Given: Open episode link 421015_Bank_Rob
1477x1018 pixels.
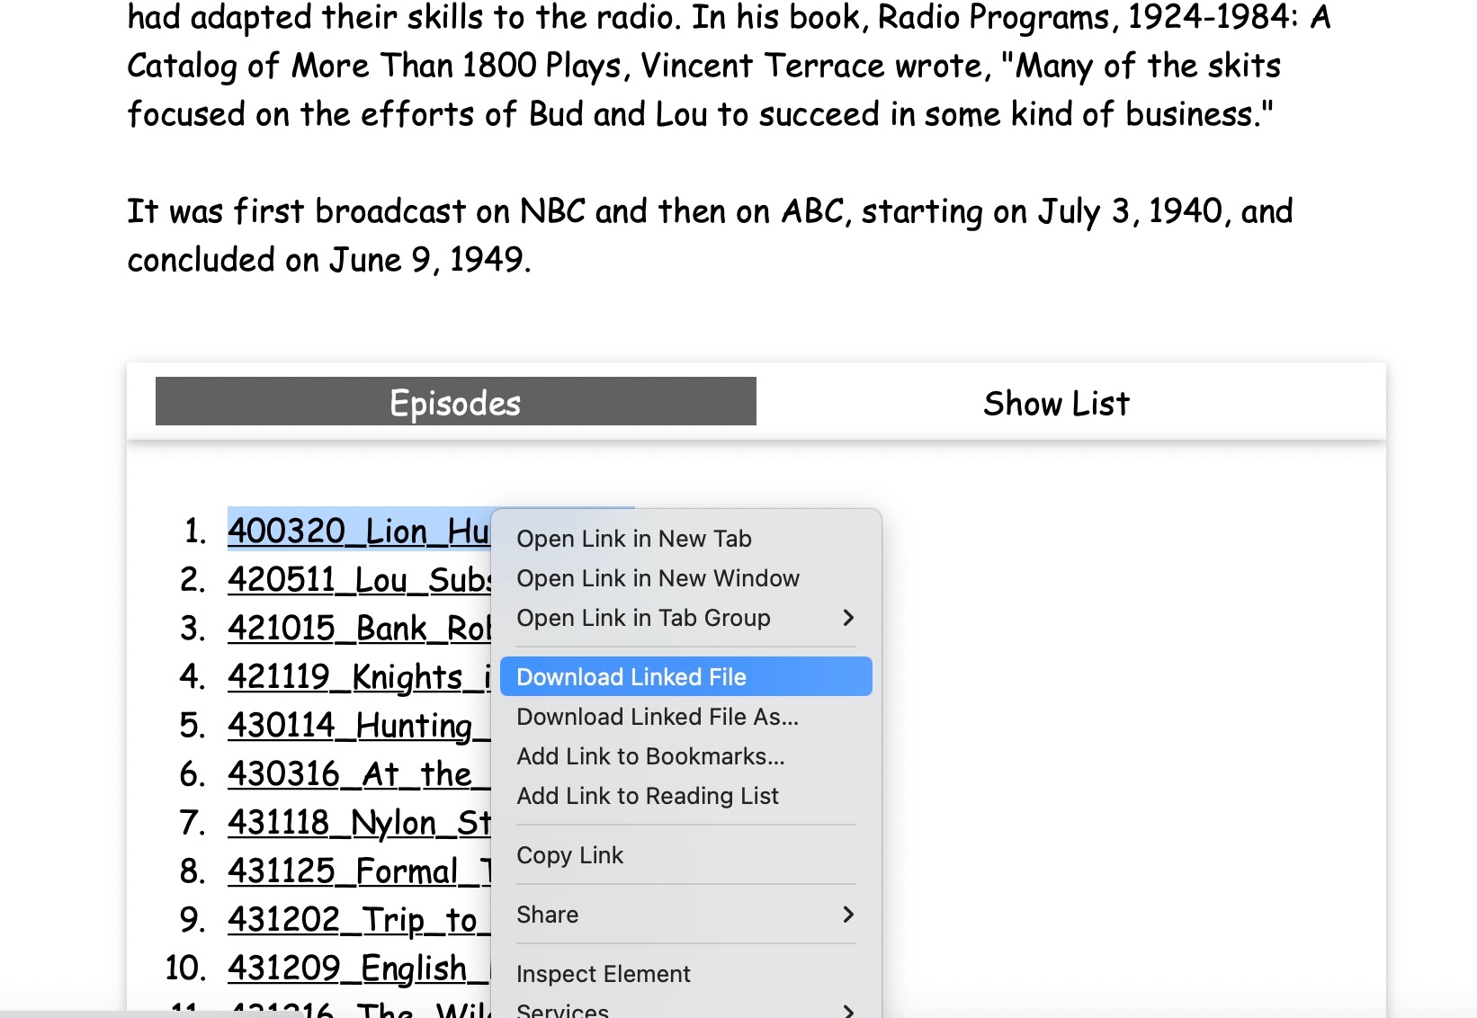Looking at the screenshot, I should [359, 628].
